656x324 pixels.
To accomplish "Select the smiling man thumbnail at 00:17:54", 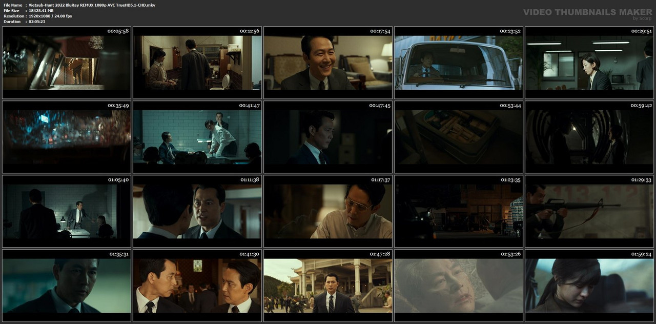I will tap(328, 63).
